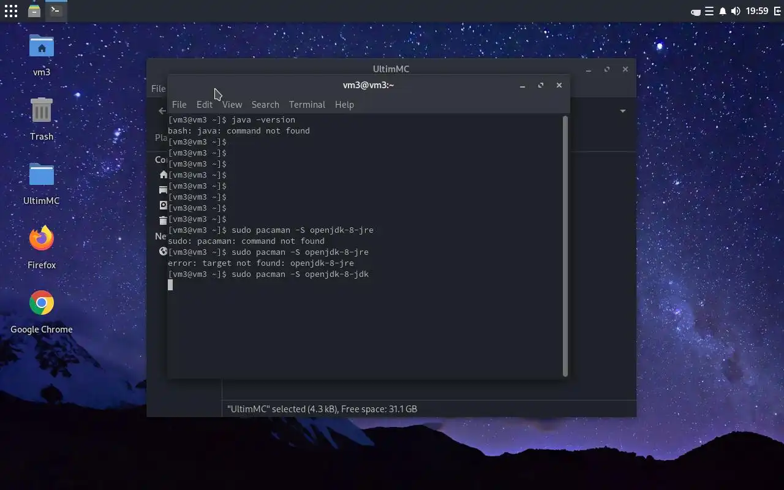This screenshot has width=784, height=490.
Task: Click the back arrow in file manager
Action: click(x=162, y=111)
